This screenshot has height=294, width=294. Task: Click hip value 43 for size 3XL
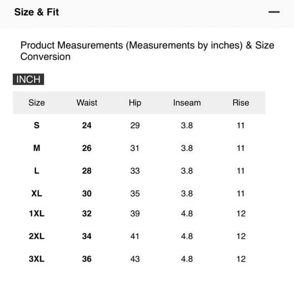(135, 259)
